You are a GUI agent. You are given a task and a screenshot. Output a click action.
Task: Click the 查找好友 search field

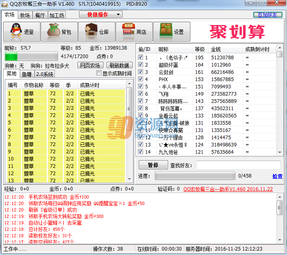[238, 165]
